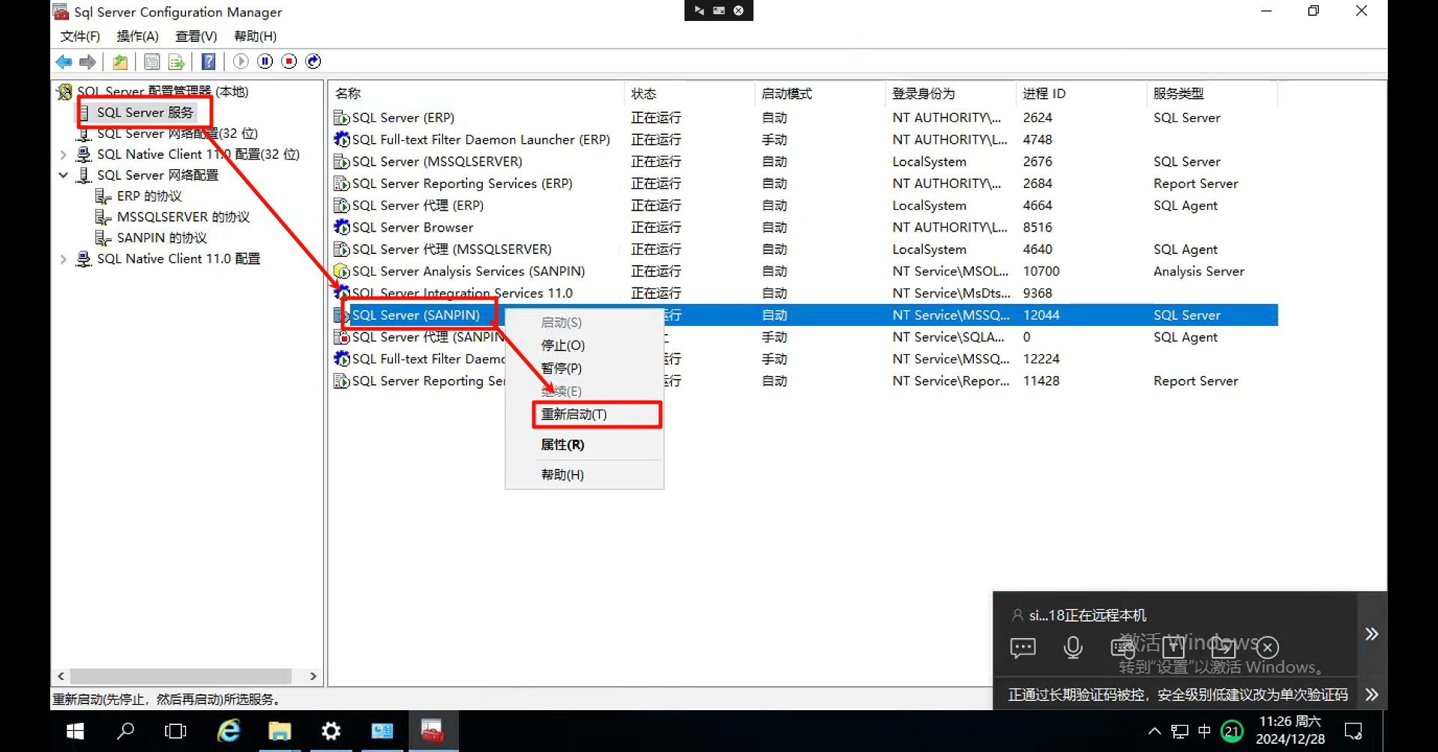
Task: Select the SQL Server 配置管理器 (本地) root node
Action: 163,91
